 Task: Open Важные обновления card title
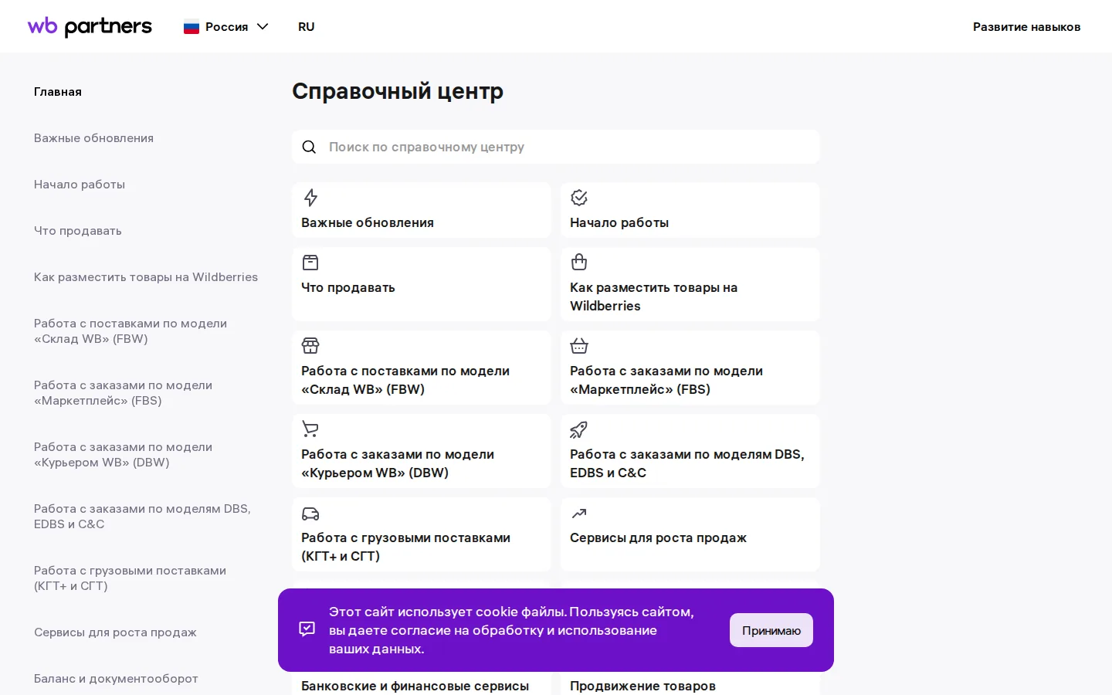pyautogui.click(x=368, y=222)
